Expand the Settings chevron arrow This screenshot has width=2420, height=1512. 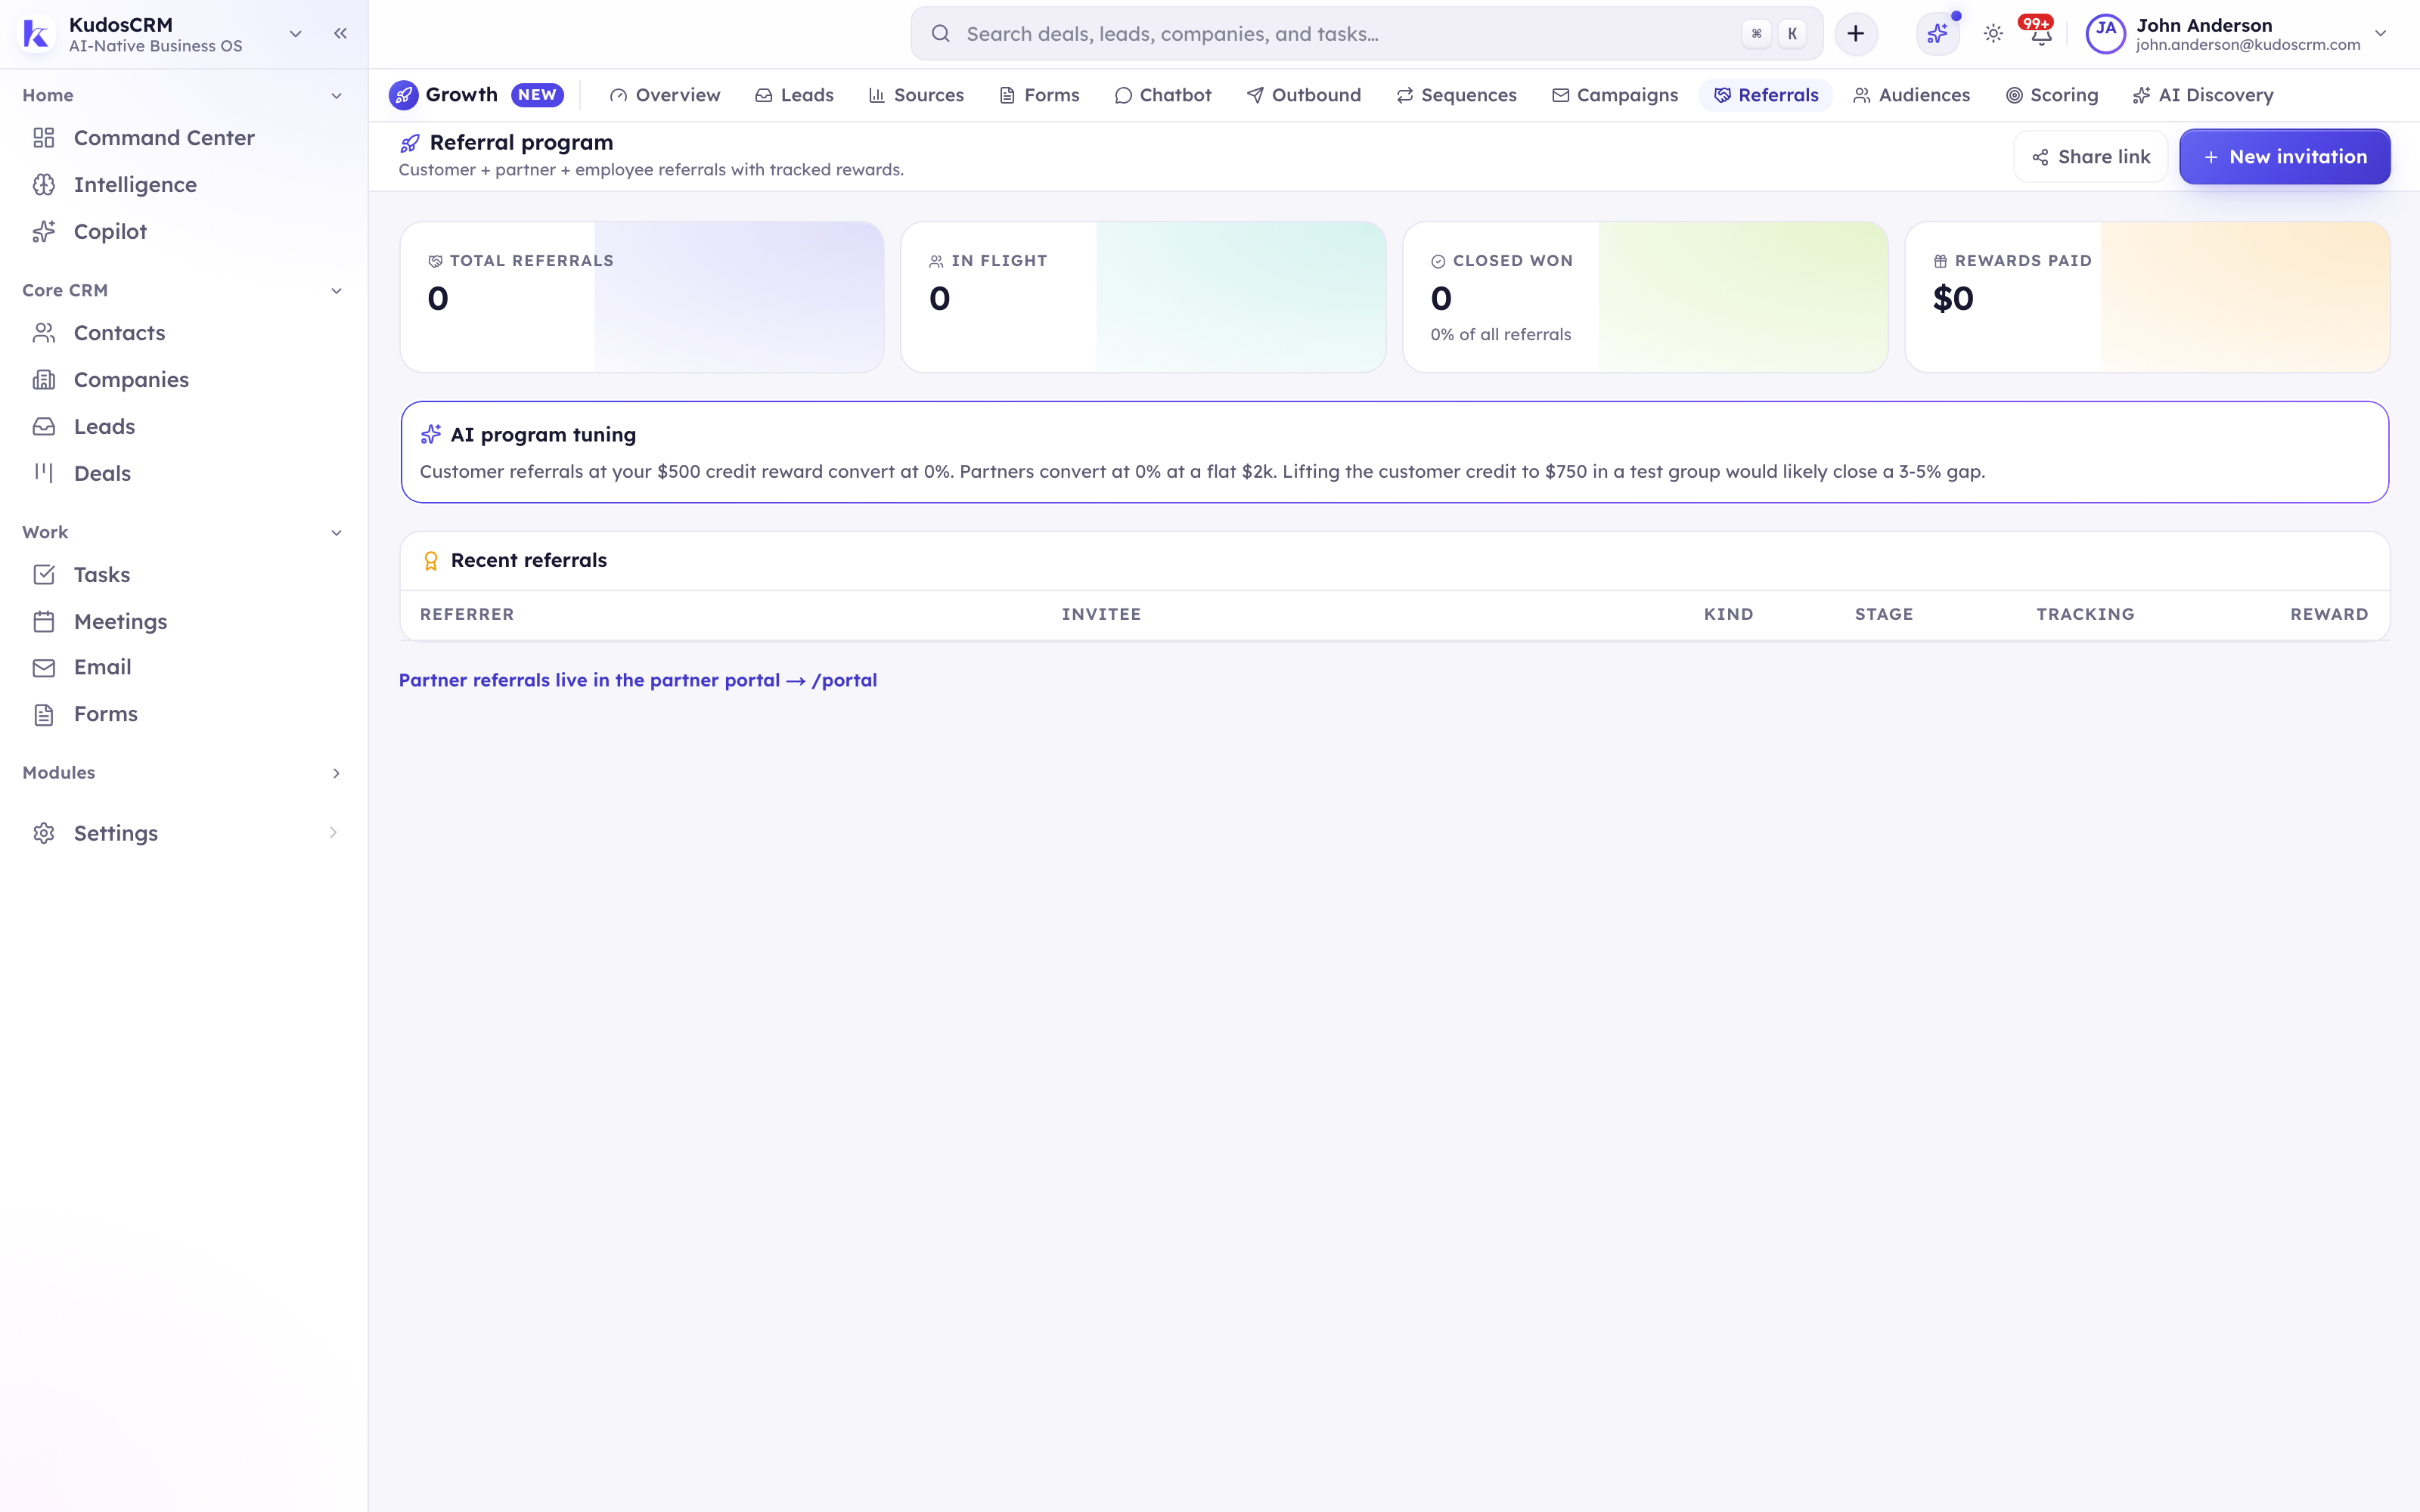pyautogui.click(x=333, y=833)
